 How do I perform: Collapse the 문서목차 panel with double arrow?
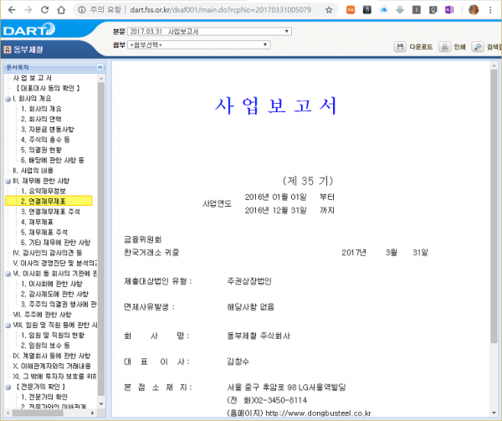(100, 67)
